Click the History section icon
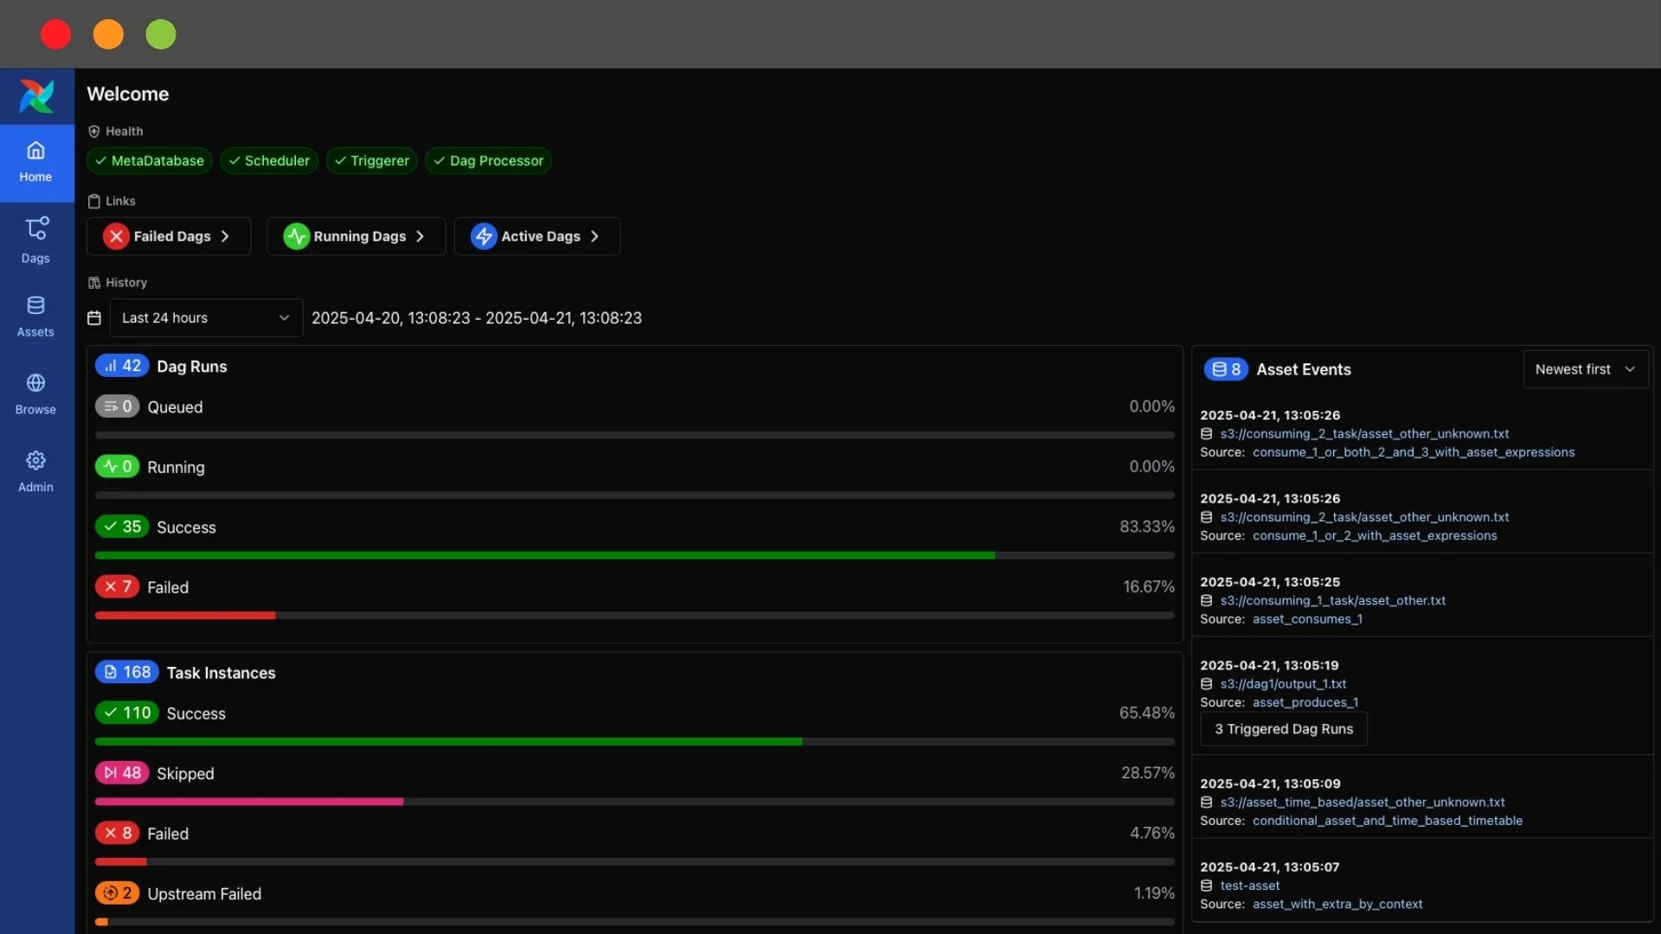The width and height of the screenshot is (1661, 934). coord(94,283)
